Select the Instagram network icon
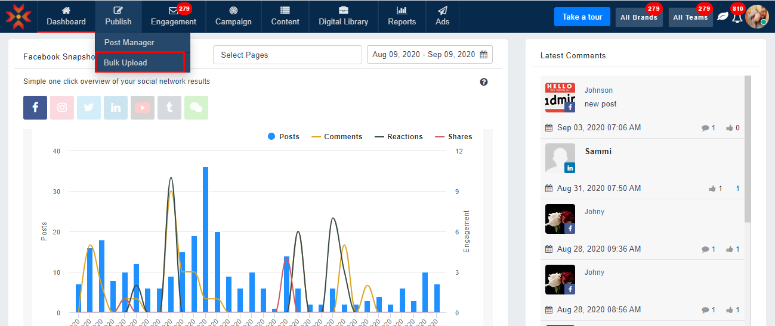This screenshot has width=775, height=326. point(62,108)
